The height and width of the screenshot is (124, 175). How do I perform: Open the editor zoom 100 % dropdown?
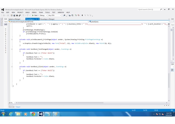12,103
